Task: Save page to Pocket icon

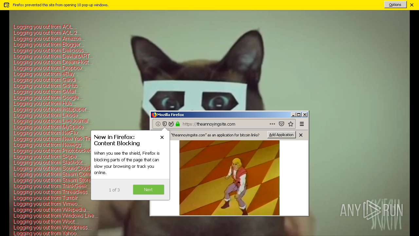Action: coord(281,124)
